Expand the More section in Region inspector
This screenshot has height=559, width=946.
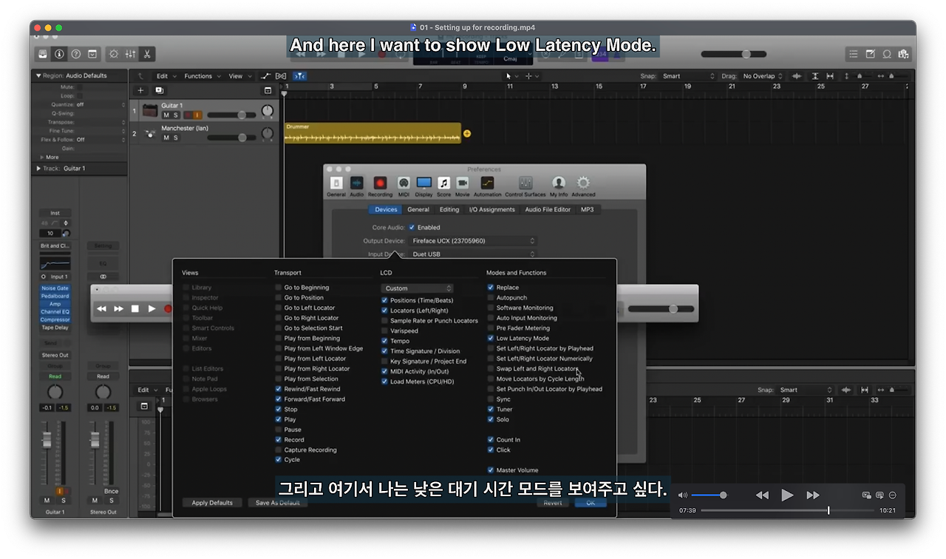[42, 157]
